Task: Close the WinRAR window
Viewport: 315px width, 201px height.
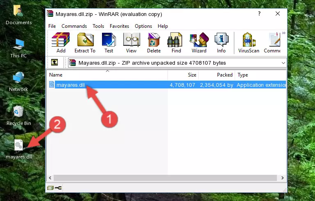Action: (278, 14)
